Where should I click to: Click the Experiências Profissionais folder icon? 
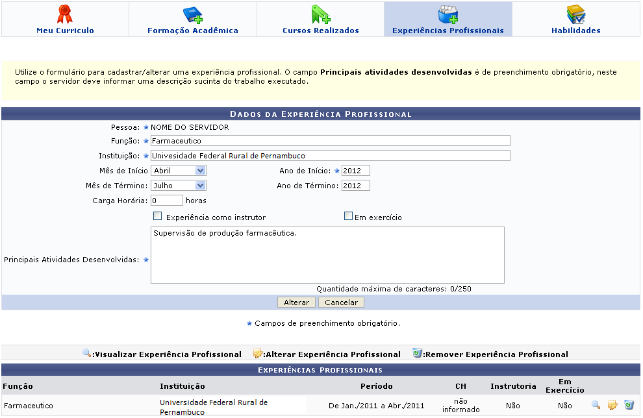(x=448, y=14)
